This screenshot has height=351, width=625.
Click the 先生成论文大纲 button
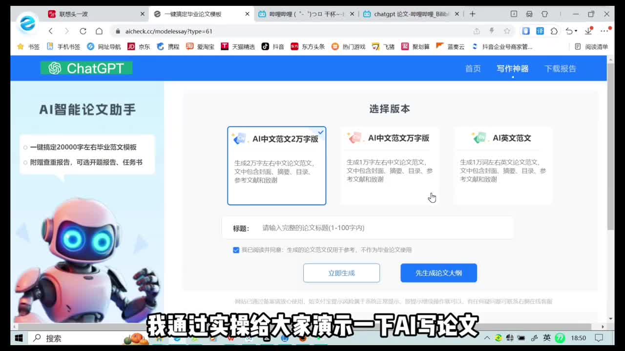coord(438,273)
